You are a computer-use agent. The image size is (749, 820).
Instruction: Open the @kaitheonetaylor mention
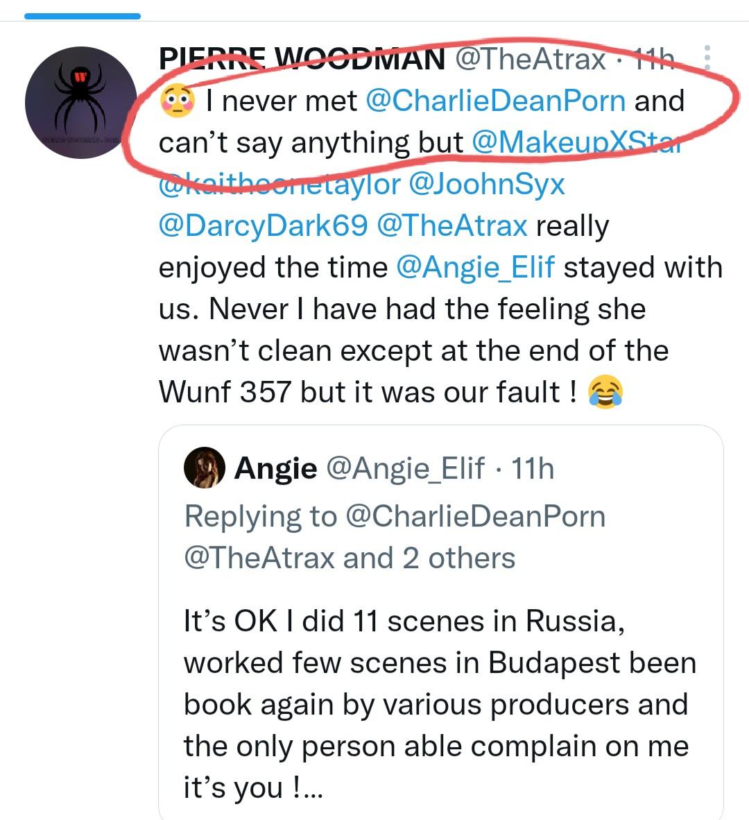click(x=279, y=185)
